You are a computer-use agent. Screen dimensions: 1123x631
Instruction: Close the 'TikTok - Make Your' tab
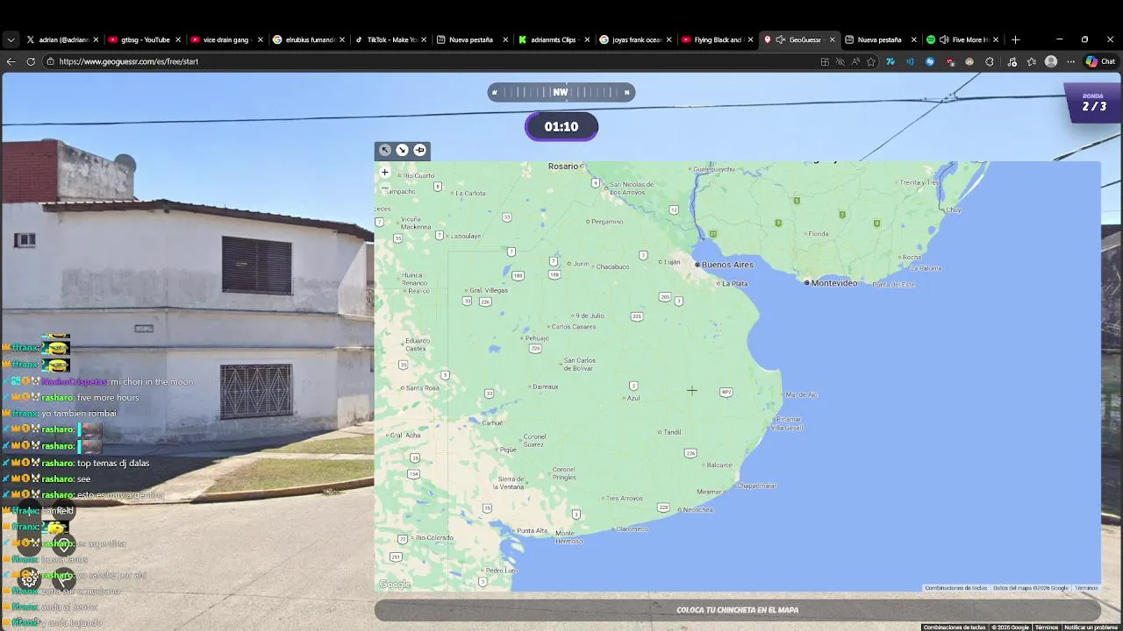[x=424, y=39]
